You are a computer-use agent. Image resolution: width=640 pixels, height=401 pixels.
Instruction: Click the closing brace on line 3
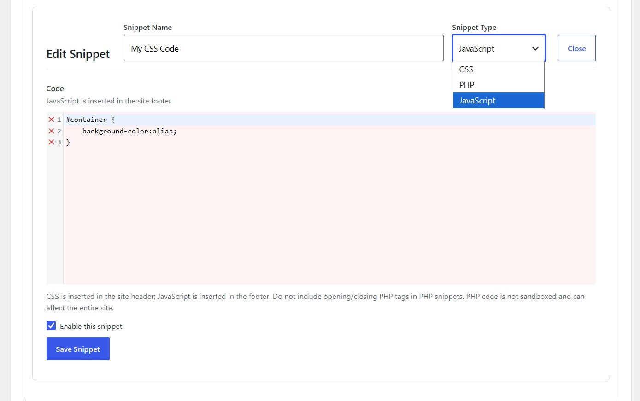click(68, 142)
